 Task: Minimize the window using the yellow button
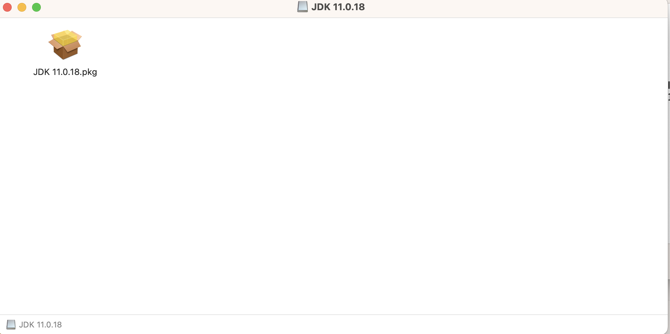point(22,7)
